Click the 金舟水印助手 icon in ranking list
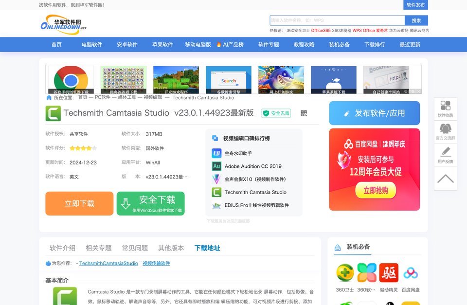The width and height of the screenshot is (467, 305). pyautogui.click(x=216, y=153)
